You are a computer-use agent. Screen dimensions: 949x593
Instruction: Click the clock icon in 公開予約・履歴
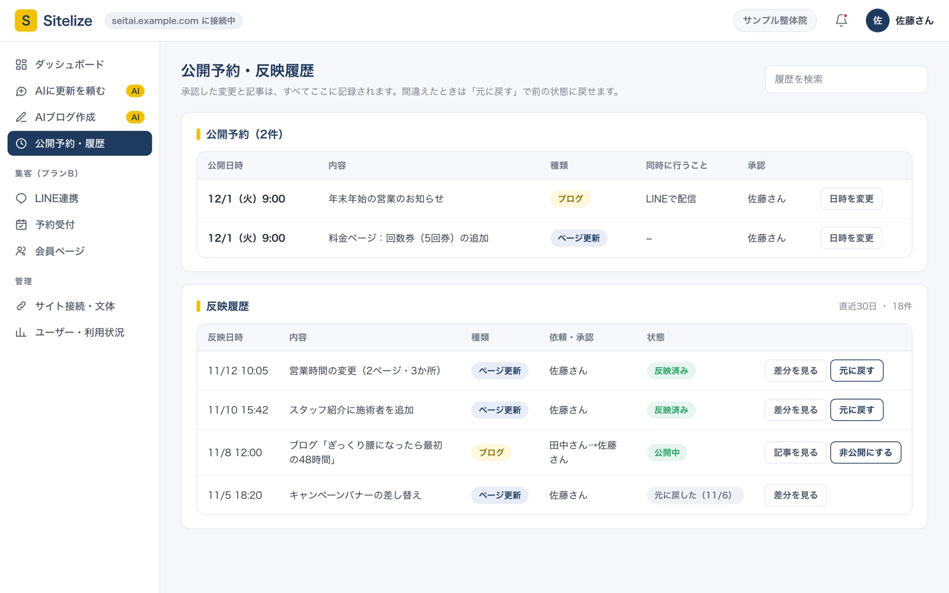(x=21, y=144)
